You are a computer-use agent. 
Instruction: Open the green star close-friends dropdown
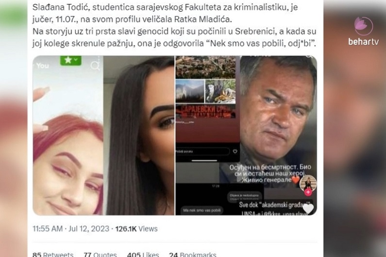click(x=71, y=60)
